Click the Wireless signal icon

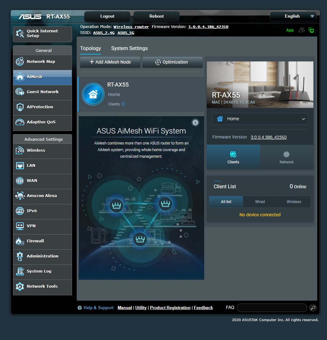point(20,150)
